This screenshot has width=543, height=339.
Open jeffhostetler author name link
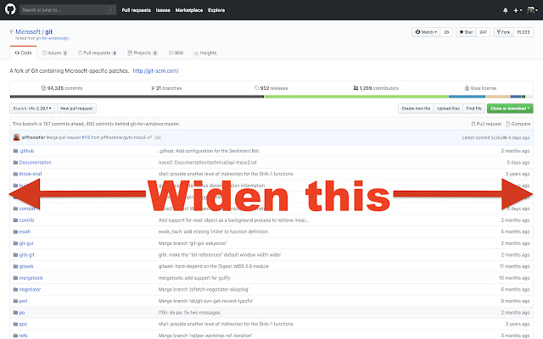click(33, 137)
